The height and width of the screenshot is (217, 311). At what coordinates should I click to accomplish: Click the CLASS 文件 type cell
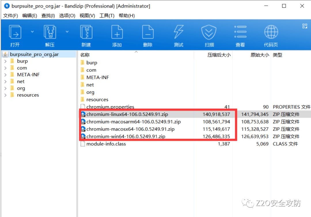(x=285, y=144)
